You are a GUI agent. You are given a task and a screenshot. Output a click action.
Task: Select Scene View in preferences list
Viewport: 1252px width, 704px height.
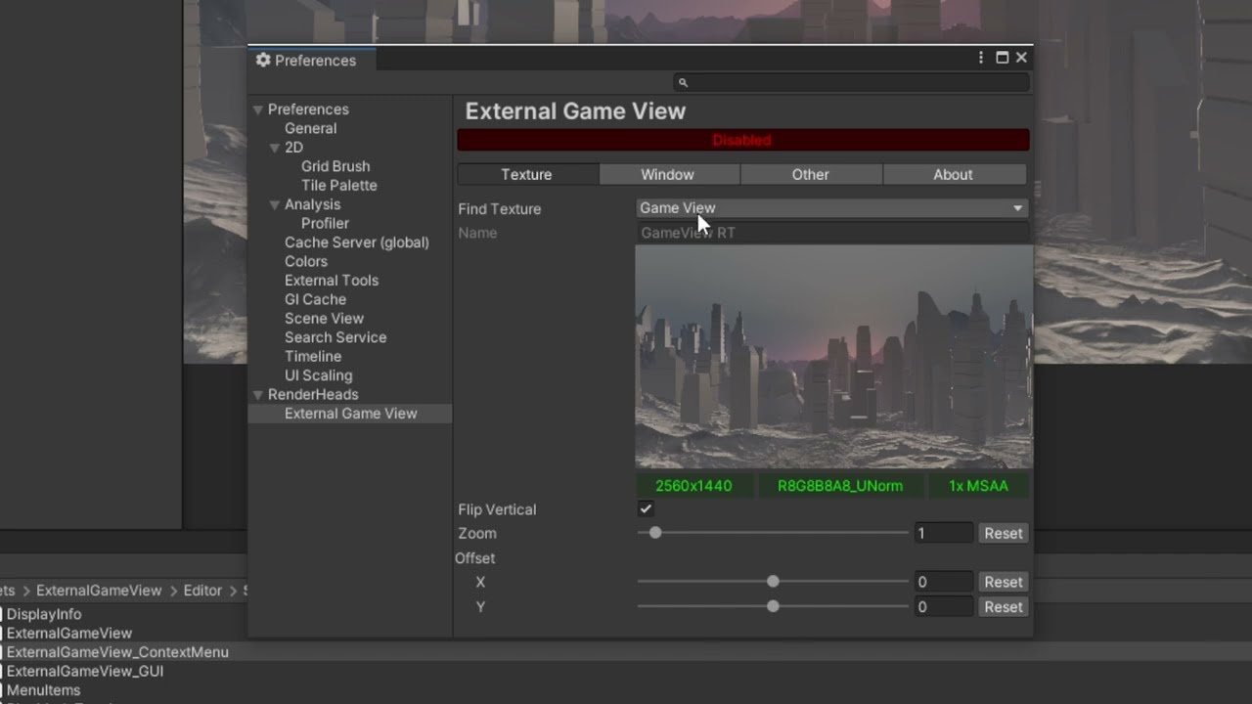324,318
